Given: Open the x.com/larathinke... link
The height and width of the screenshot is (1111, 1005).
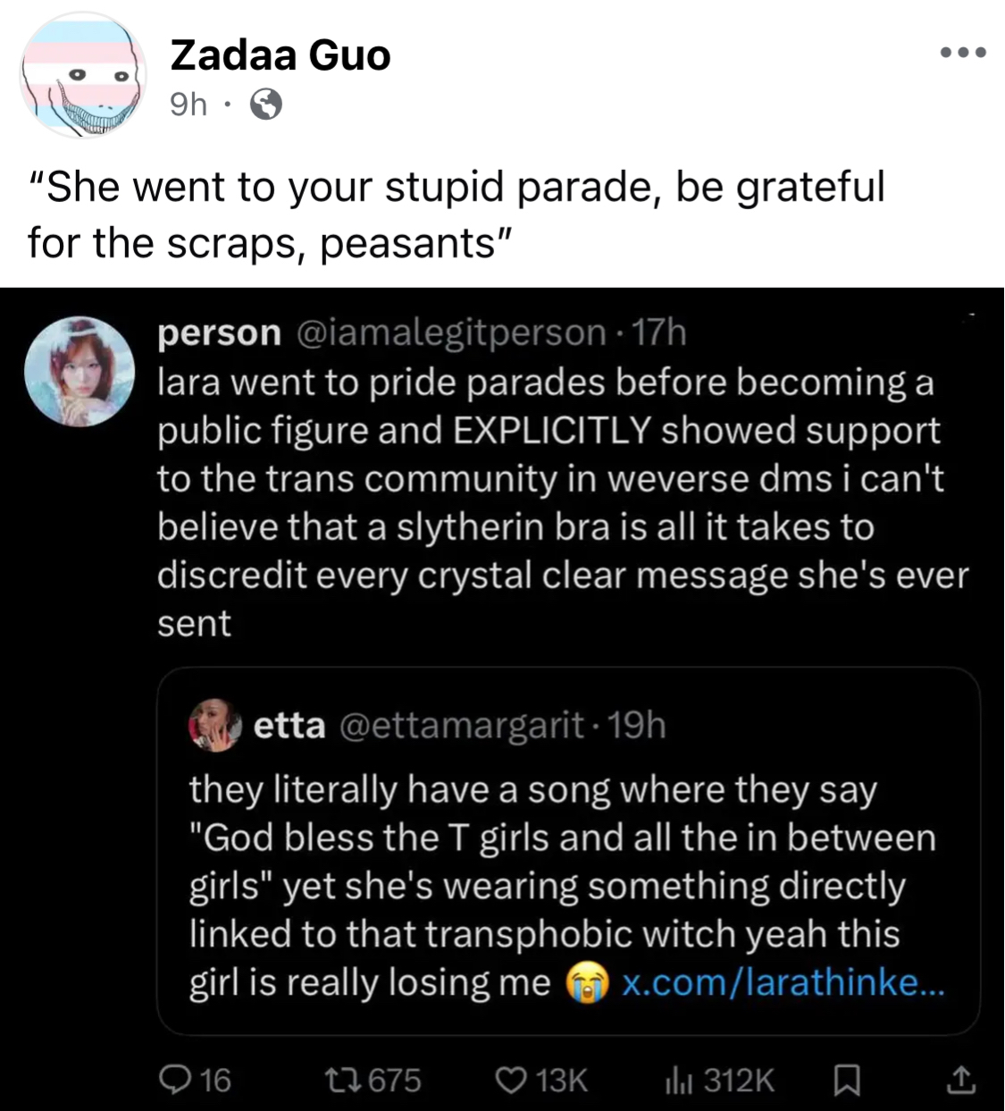Looking at the screenshot, I should (x=782, y=982).
